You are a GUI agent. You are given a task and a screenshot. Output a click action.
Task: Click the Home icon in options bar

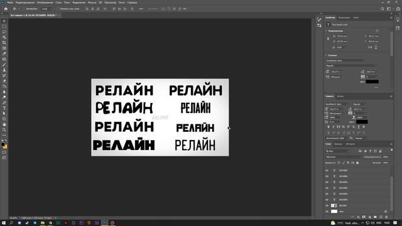(6, 9)
